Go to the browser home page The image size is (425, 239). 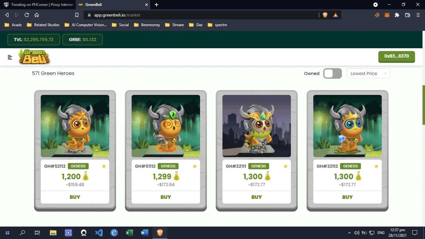click(36, 15)
